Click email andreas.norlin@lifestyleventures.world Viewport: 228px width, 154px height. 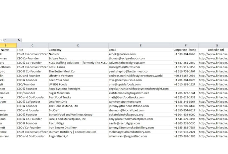(135, 76)
